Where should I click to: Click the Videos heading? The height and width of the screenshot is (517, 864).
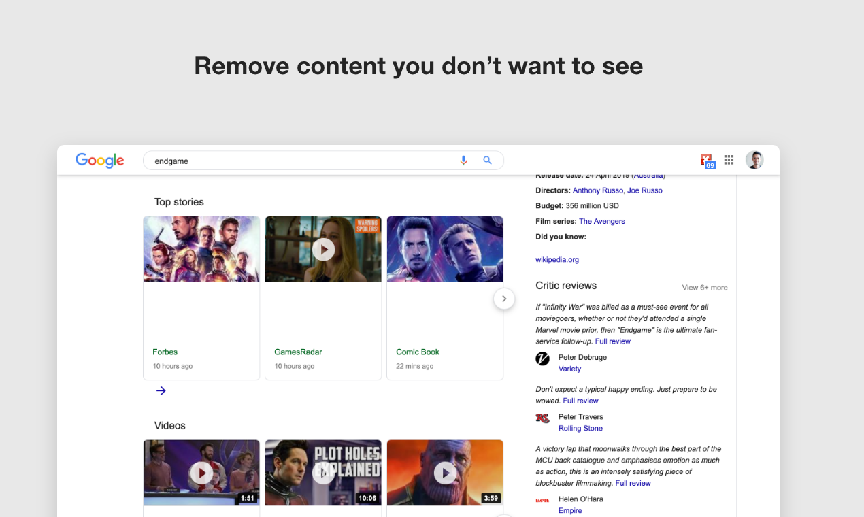[170, 425]
